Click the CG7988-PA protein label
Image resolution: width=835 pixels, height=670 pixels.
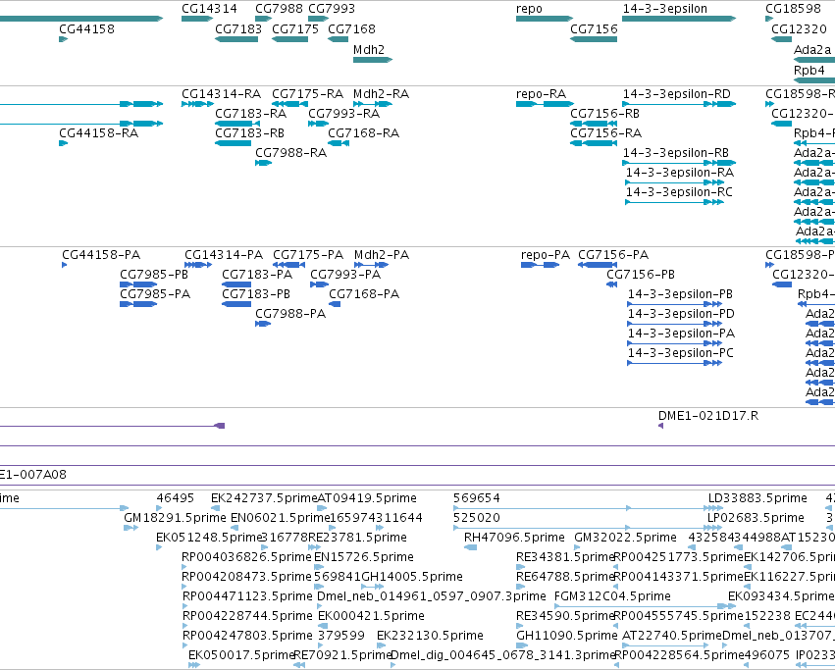[x=290, y=314]
